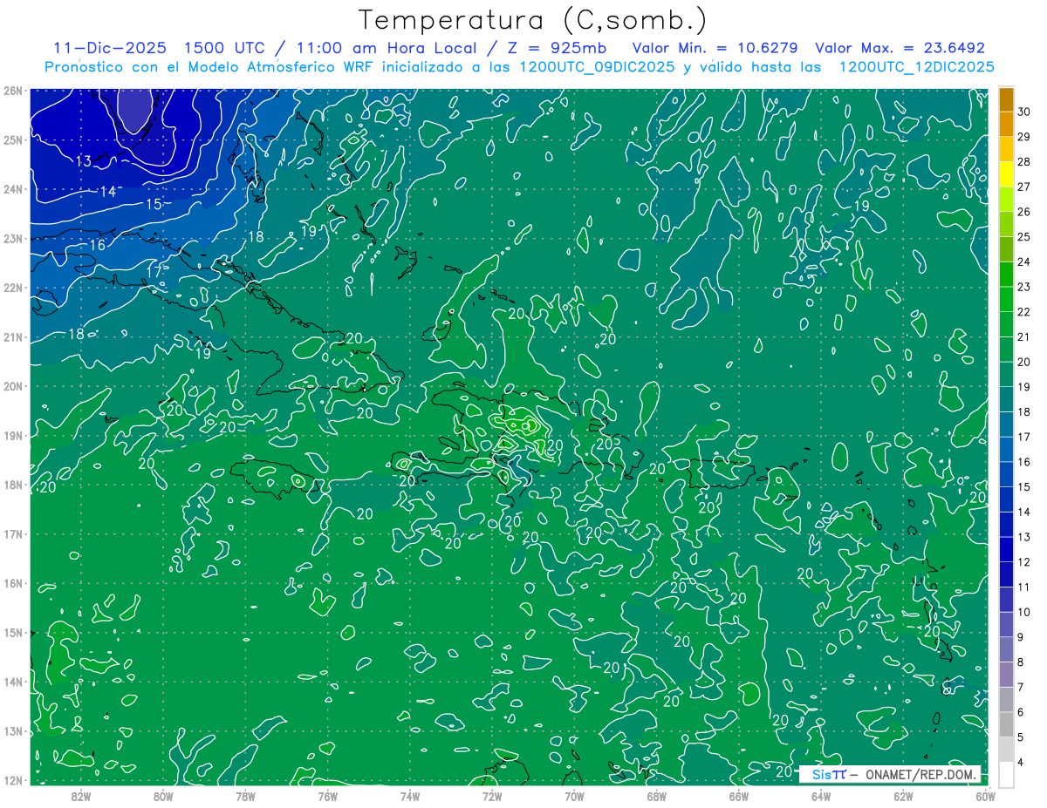Click the 76W longitude axis label
Viewport: 1047px width, 808px height.
point(327,796)
